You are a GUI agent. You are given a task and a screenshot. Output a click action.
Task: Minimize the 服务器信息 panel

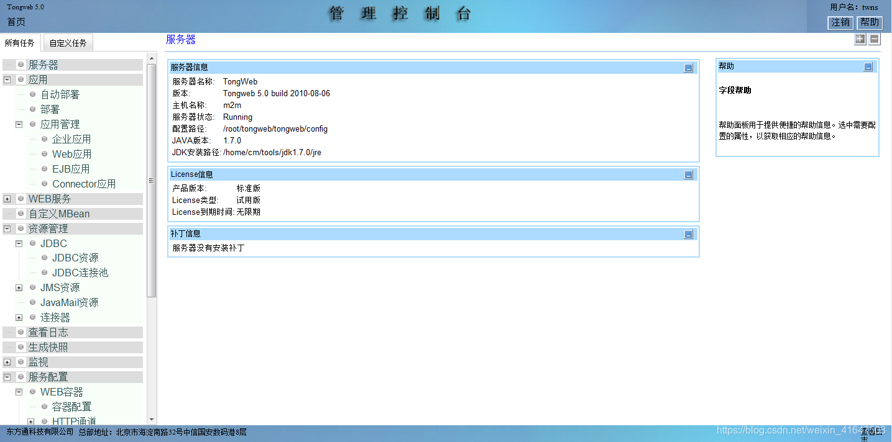tap(688, 68)
